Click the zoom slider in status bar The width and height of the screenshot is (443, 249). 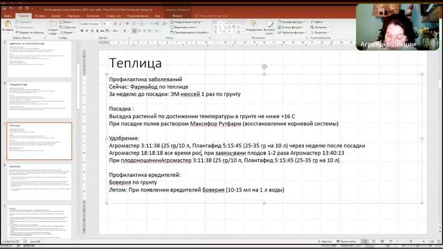(x=410, y=241)
